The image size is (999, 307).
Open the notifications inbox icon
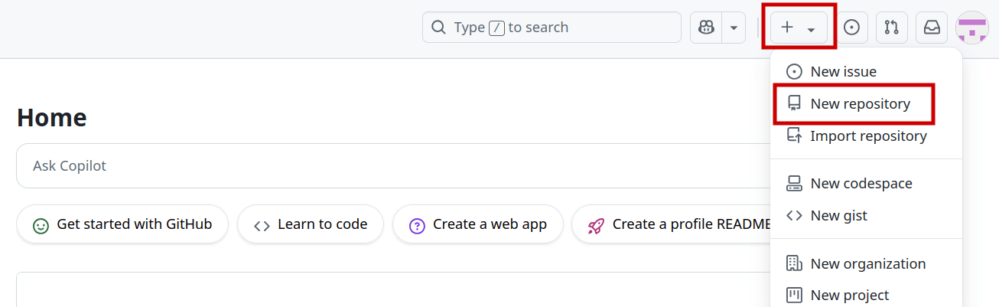coord(932,28)
